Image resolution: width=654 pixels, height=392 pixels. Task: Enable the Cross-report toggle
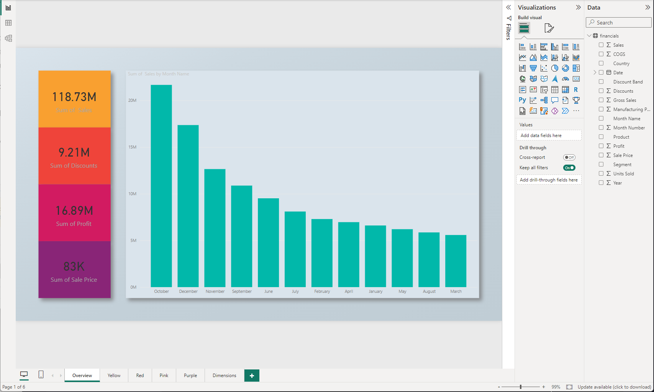pos(569,157)
